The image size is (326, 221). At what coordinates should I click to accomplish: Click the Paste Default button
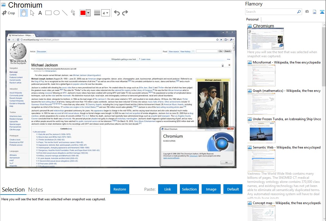pos(233,189)
